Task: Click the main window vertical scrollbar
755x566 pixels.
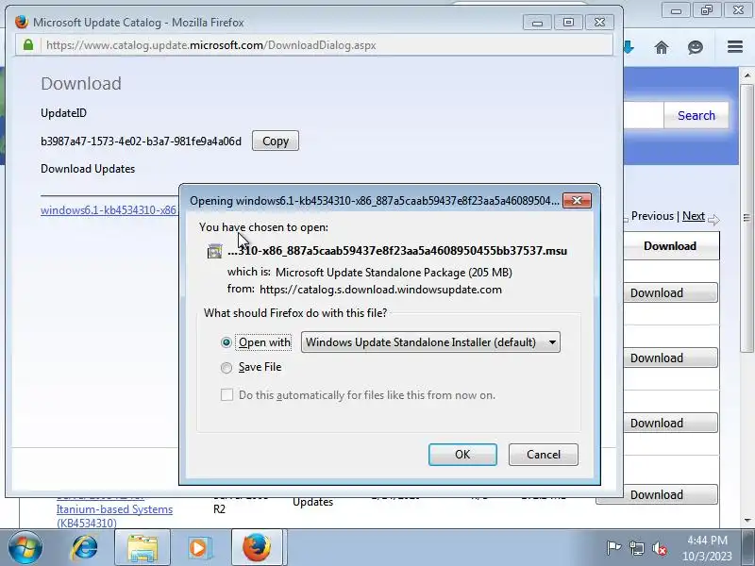Action: tap(747, 218)
